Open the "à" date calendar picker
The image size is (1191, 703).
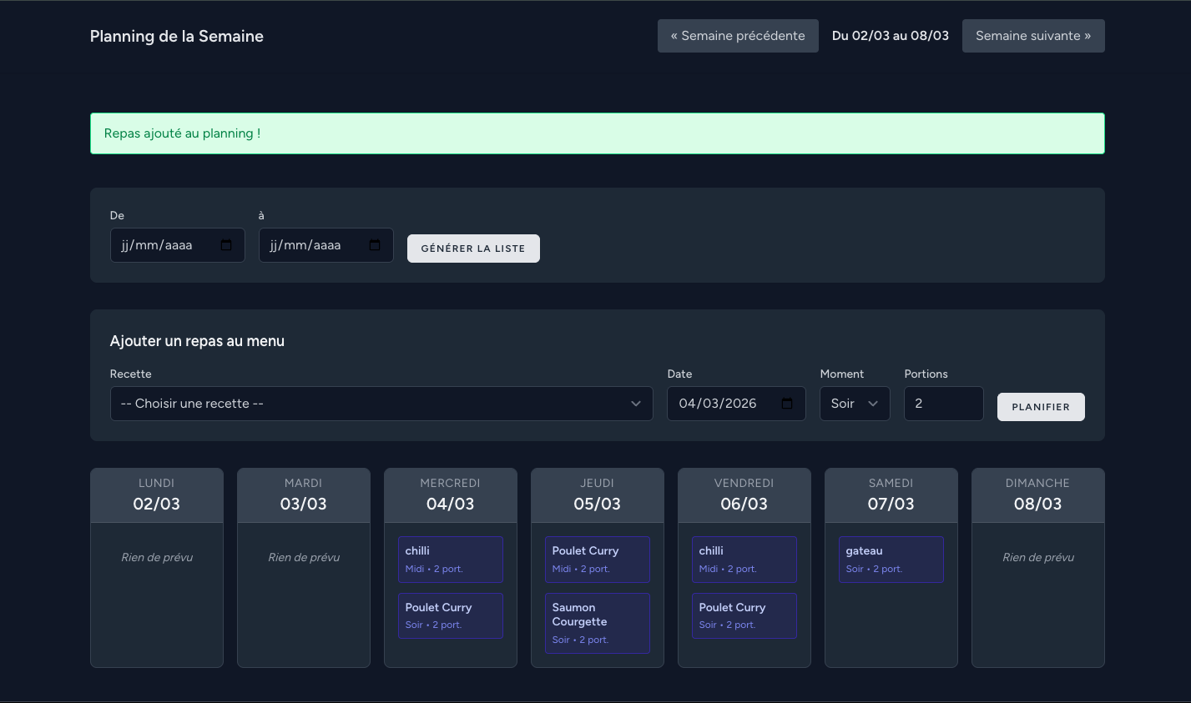(372, 245)
